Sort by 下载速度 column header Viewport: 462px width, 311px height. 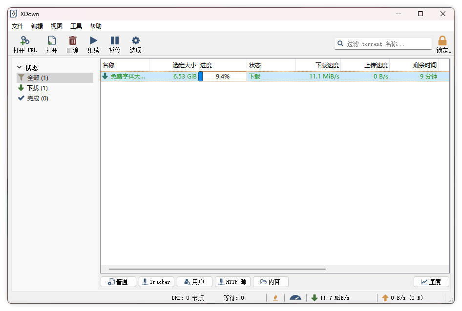click(318, 65)
